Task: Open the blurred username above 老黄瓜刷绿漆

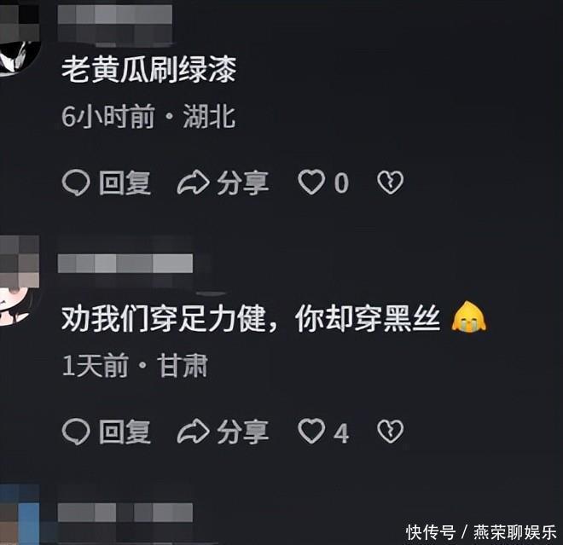Action: [115, 24]
